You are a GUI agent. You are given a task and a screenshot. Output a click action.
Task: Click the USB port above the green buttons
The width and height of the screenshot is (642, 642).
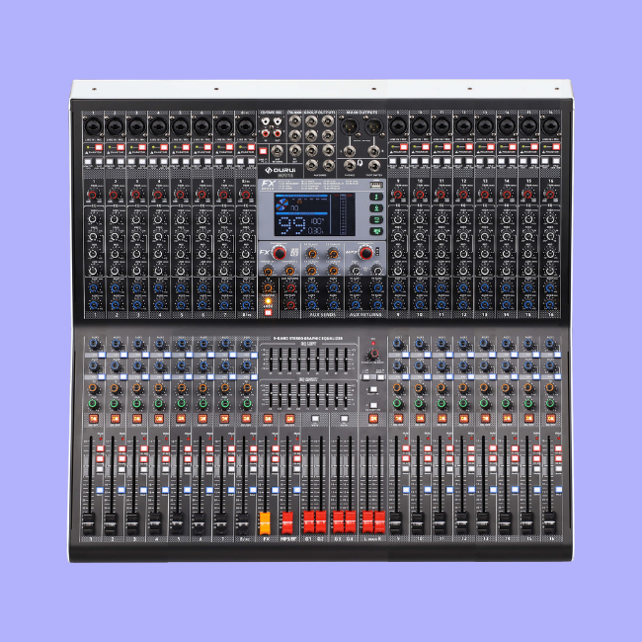376,185
